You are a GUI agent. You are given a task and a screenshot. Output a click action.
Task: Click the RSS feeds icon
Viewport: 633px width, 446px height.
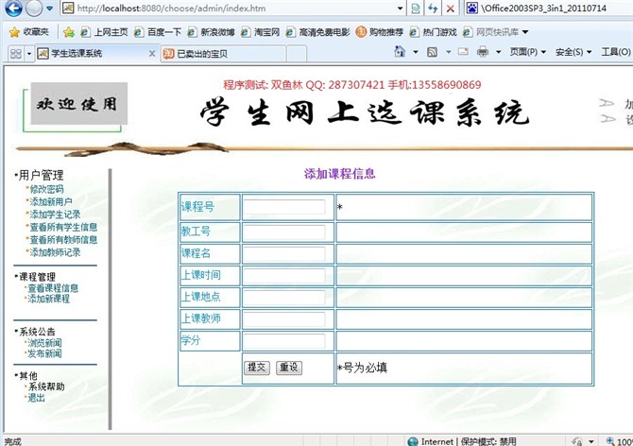pos(433,52)
